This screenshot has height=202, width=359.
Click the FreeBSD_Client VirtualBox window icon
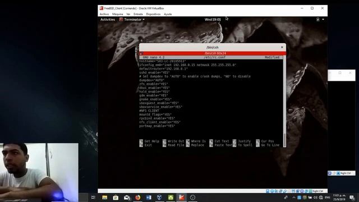click(x=101, y=8)
